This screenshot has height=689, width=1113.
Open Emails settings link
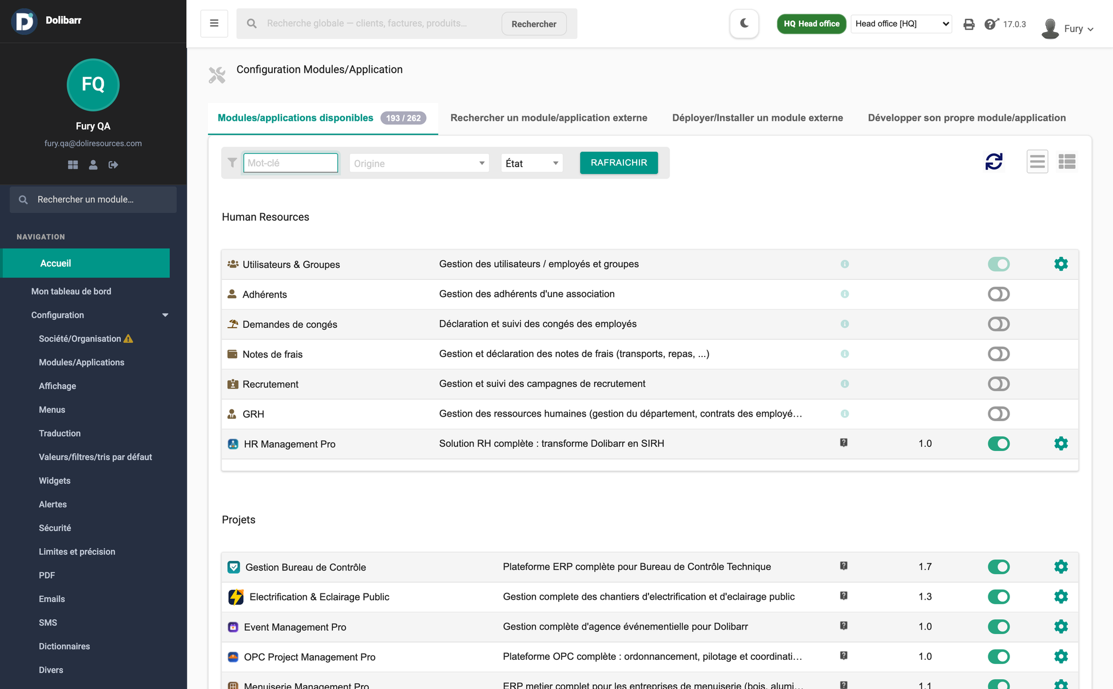51,599
